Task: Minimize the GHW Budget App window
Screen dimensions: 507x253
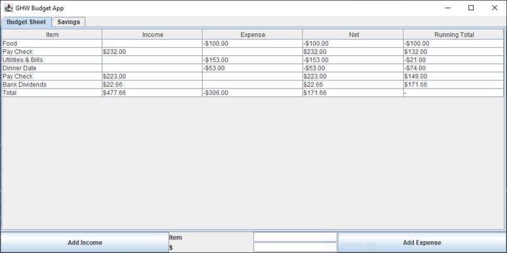Action: tap(448, 8)
